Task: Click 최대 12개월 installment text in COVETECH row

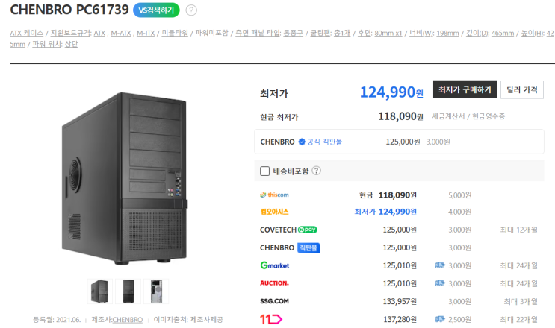Action: 518,230
